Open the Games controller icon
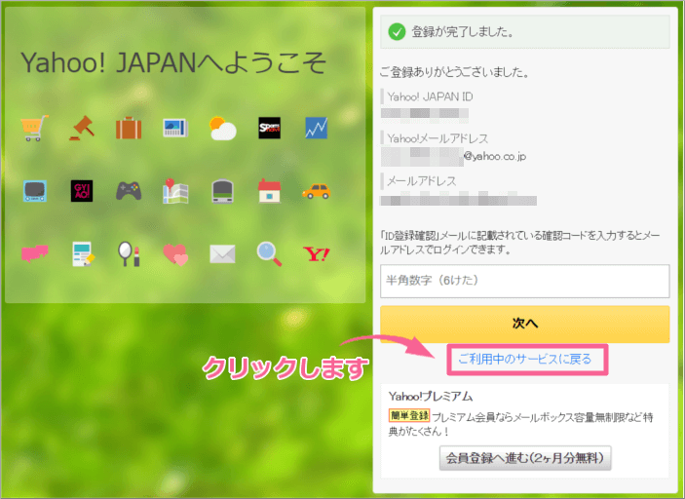The width and height of the screenshot is (685, 499). [x=129, y=191]
